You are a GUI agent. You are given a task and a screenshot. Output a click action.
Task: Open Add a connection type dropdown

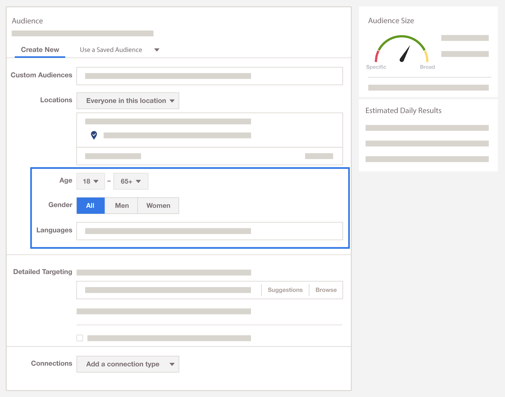(x=128, y=364)
